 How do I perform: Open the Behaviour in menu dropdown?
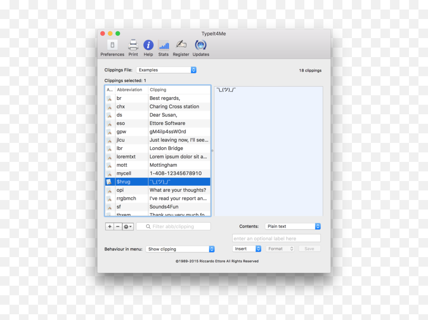(180, 249)
